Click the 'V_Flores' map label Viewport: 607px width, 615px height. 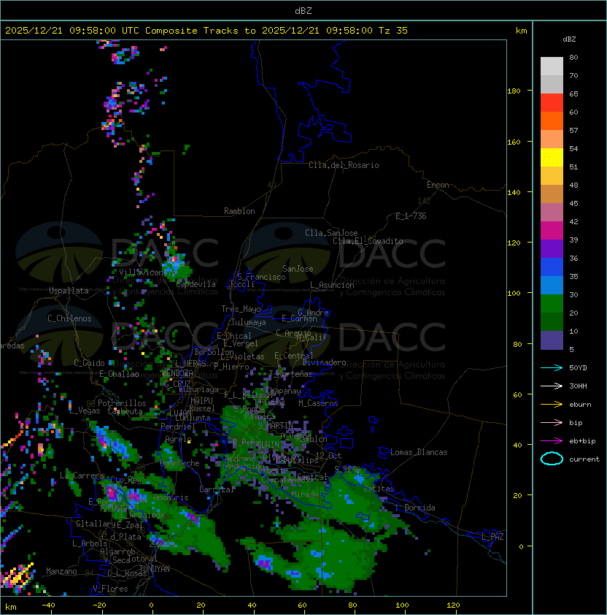click(110, 589)
